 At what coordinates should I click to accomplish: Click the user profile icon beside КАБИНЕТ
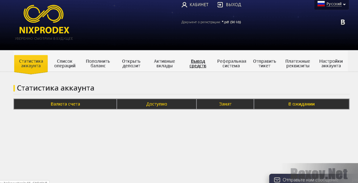coord(184,5)
